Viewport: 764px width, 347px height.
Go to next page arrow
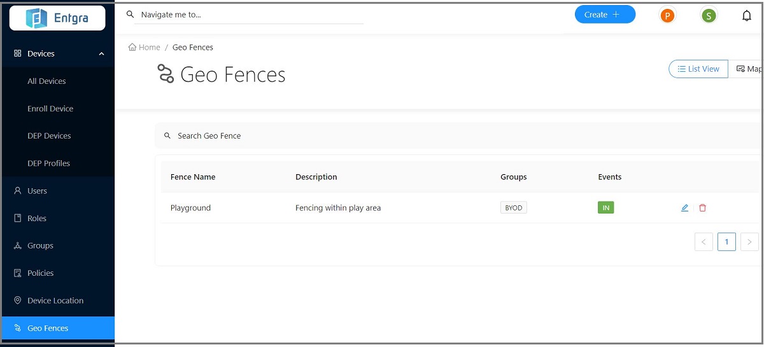pyautogui.click(x=749, y=242)
